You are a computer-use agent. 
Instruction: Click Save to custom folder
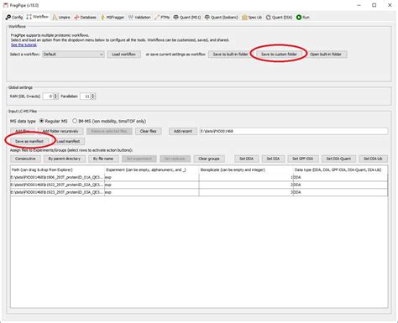pyautogui.click(x=279, y=55)
